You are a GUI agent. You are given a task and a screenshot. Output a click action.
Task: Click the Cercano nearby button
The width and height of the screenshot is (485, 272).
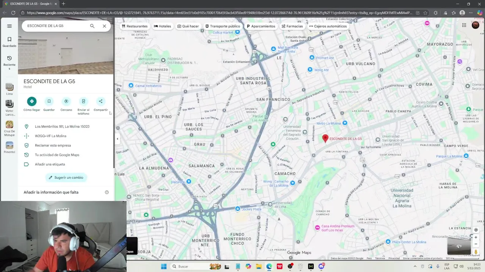[66, 104]
